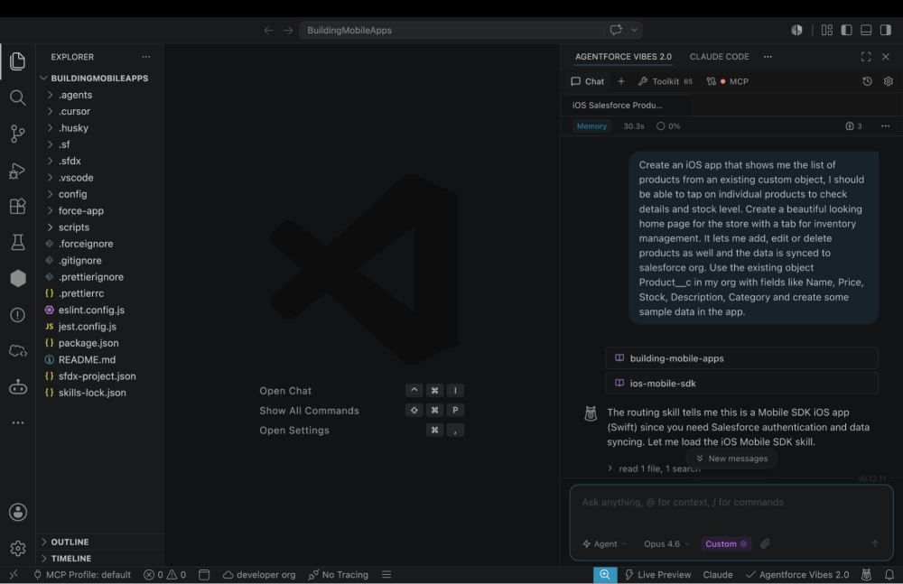Maximize the Agentforce panel
This screenshot has width=903, height=584.
866,57
